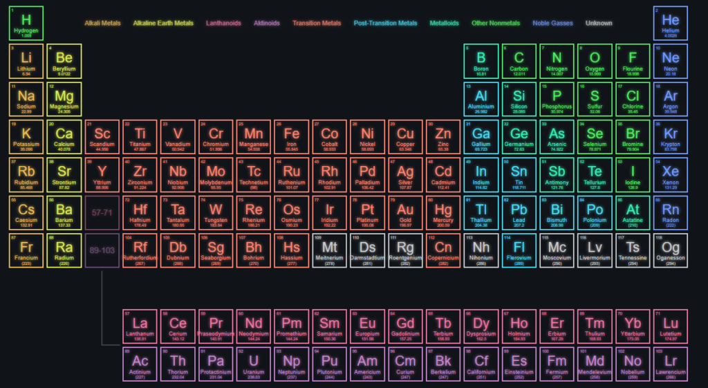Select the Iron (Fe) element tile
Screen dimensions: 708x388
coord(292,137)
